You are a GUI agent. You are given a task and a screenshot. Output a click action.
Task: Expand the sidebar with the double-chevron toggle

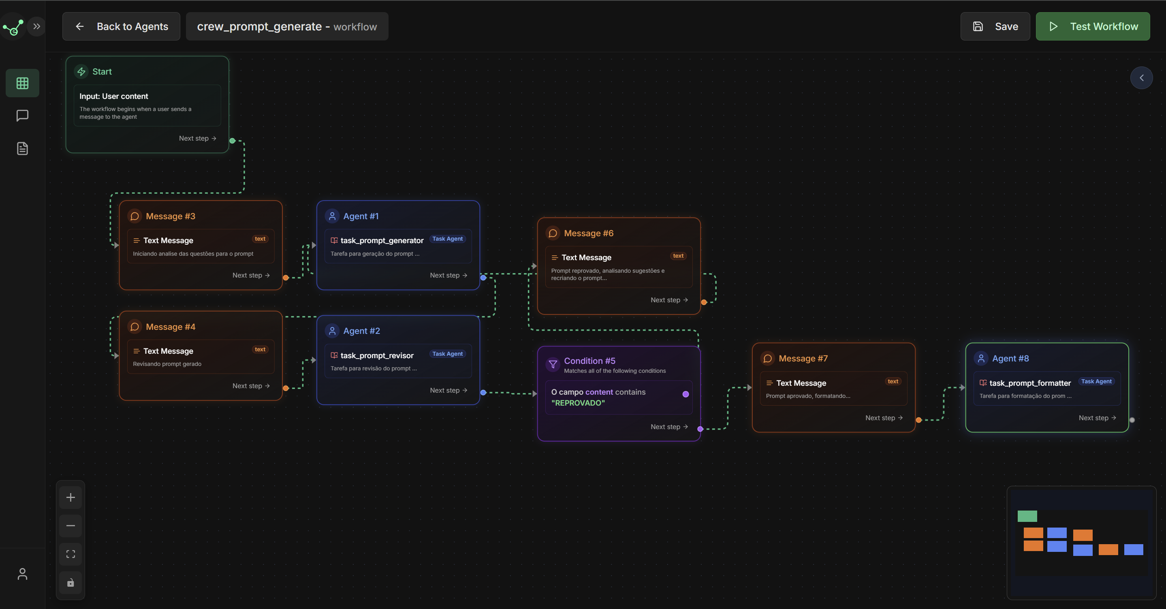coord(36,26)
